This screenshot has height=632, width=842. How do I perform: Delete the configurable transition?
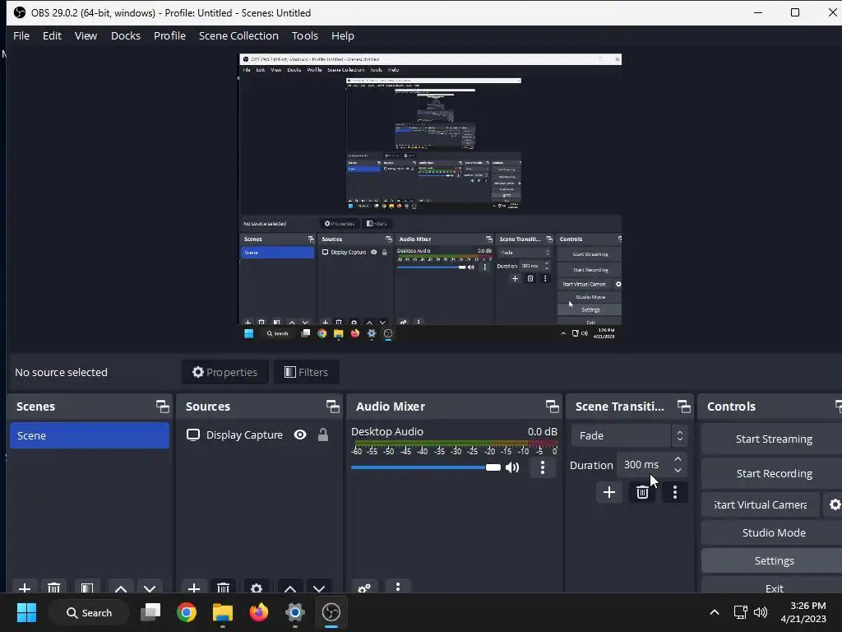click(642, 492)
